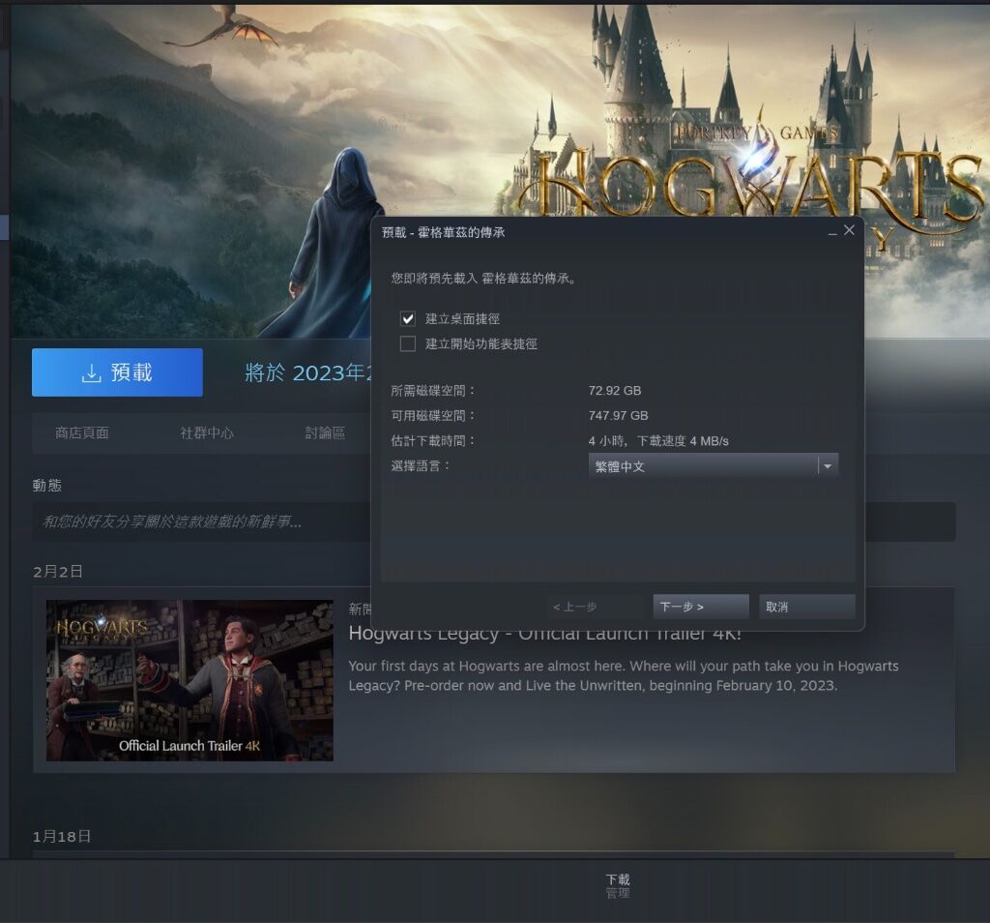
Task: Open 下載 管理 downloads manager at bottom
Action: tap(618, 885)
